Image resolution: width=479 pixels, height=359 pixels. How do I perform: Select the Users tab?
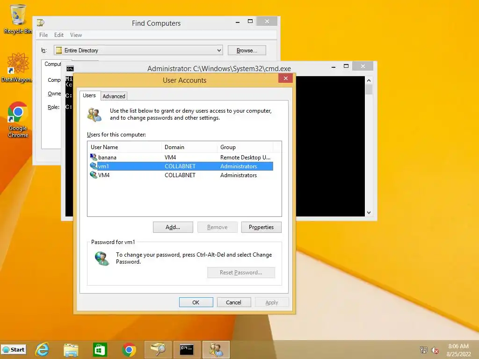point(89,95)
